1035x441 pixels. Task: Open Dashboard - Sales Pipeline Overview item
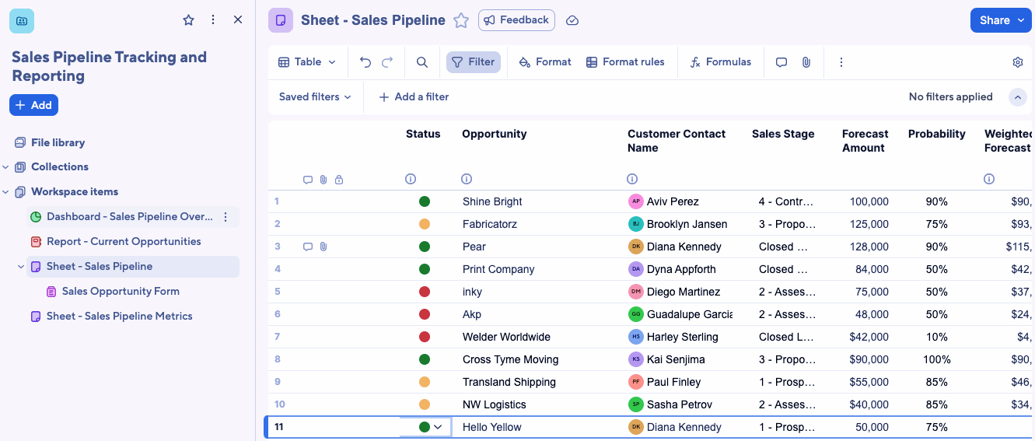[129, 217]
